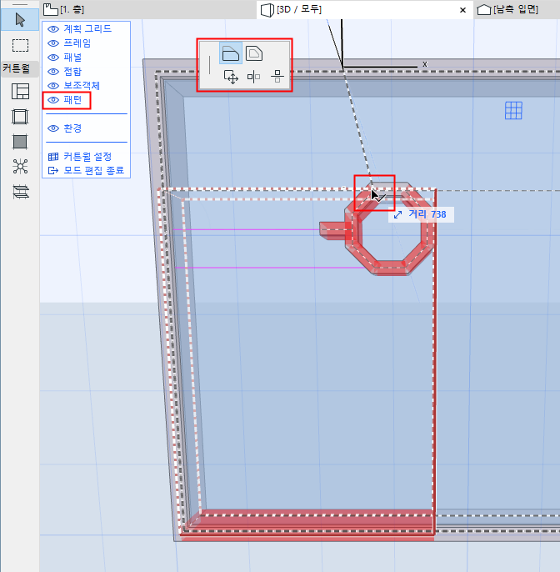Choose the curtain wall Junction tool

click(x=20, y=167)
